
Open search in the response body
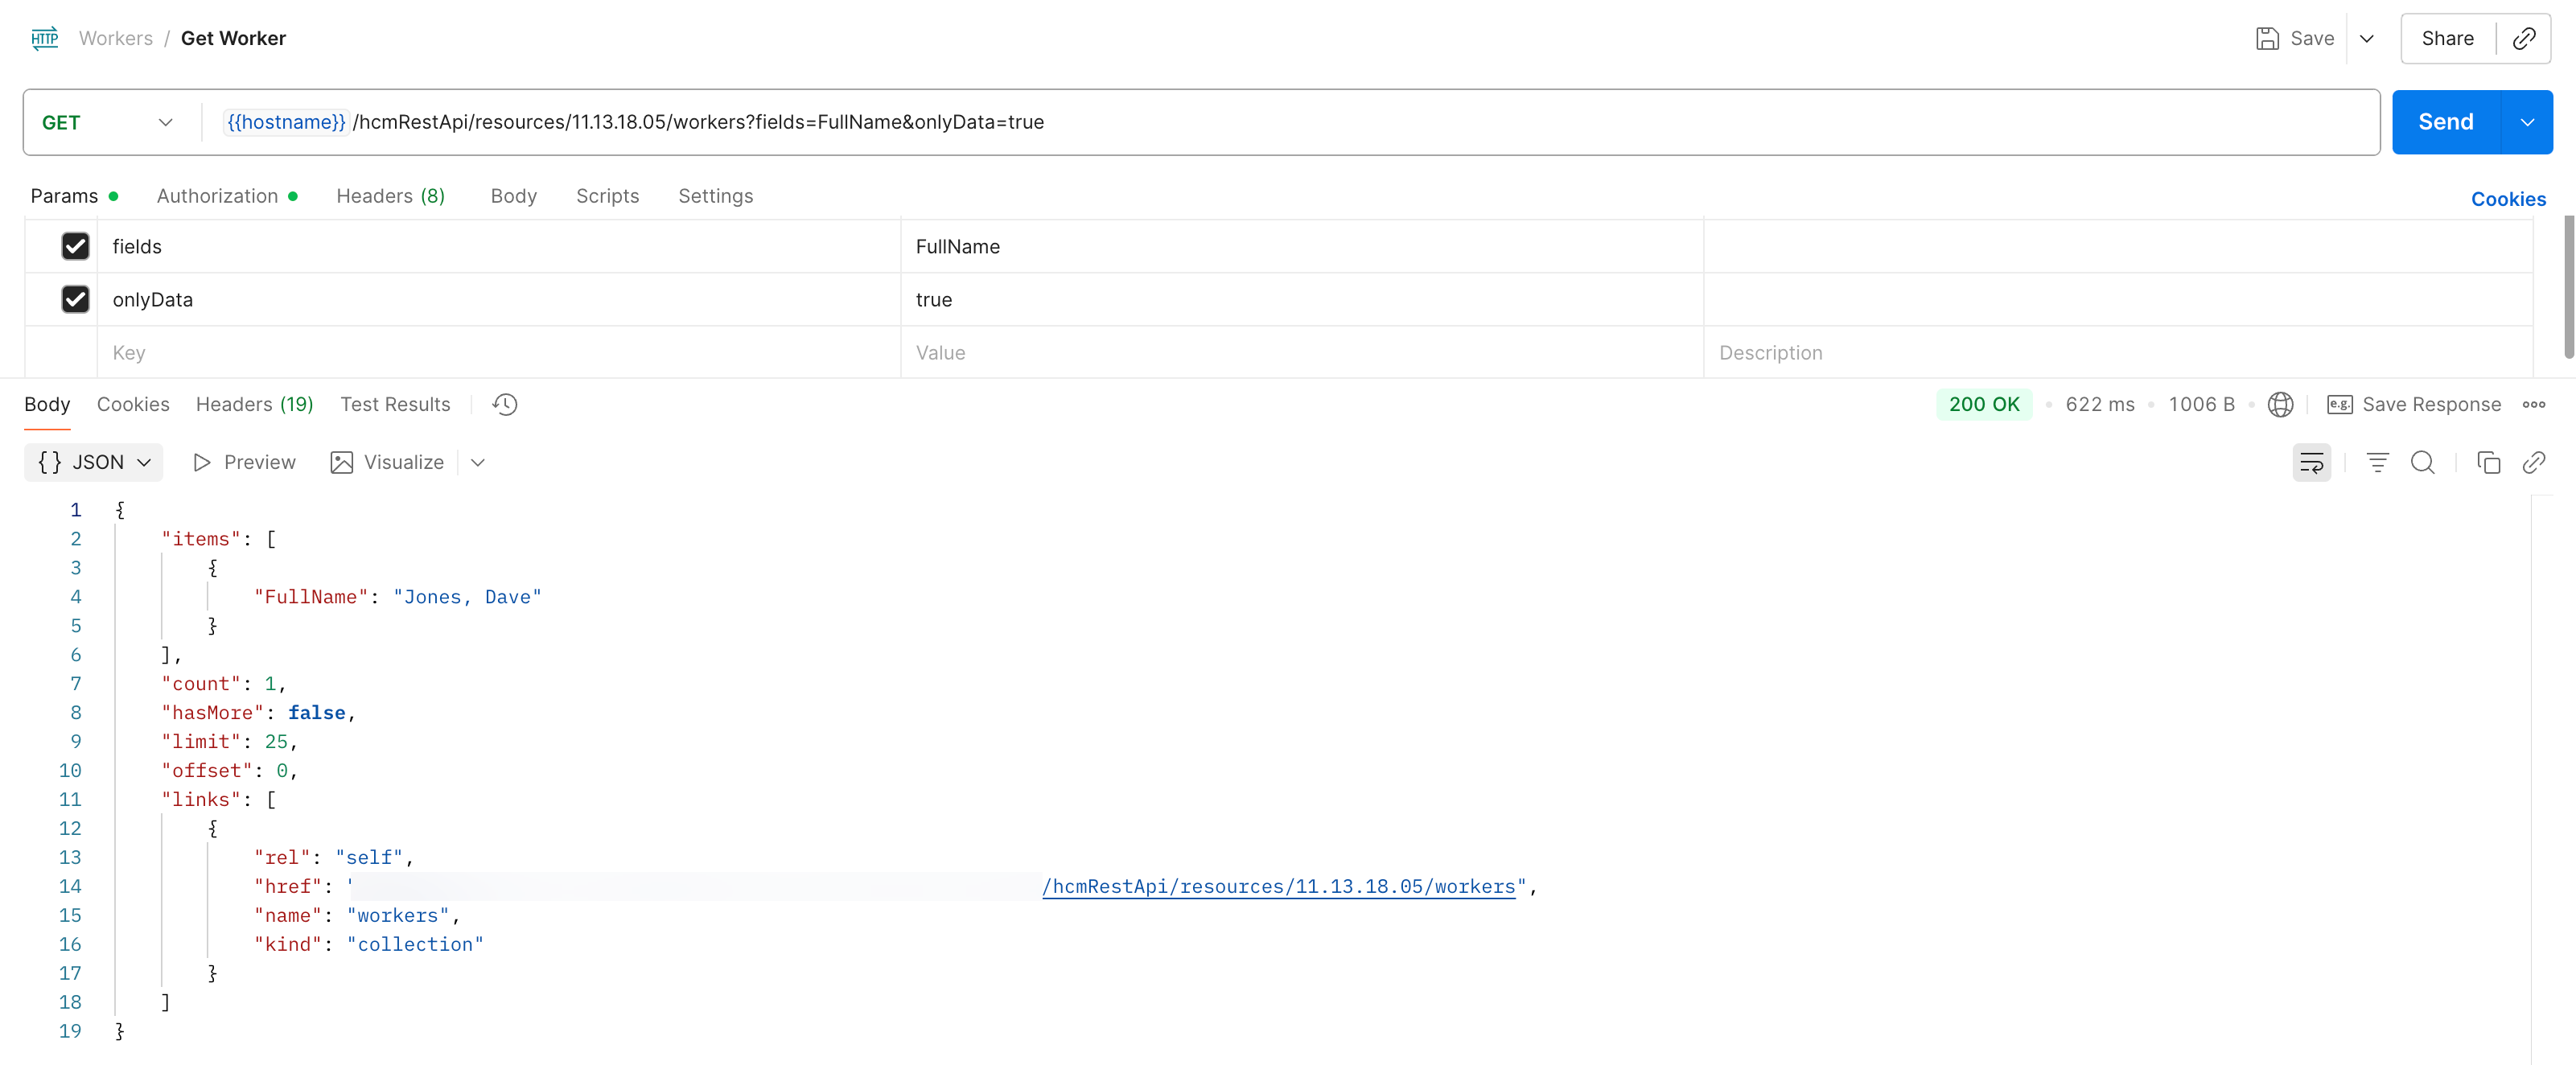pos(2422,462)
